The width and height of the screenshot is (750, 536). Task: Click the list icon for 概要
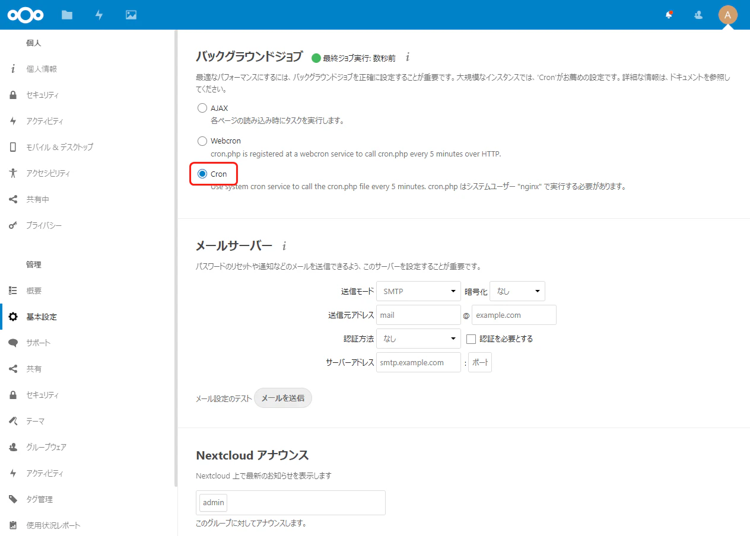tap(13, 291)
